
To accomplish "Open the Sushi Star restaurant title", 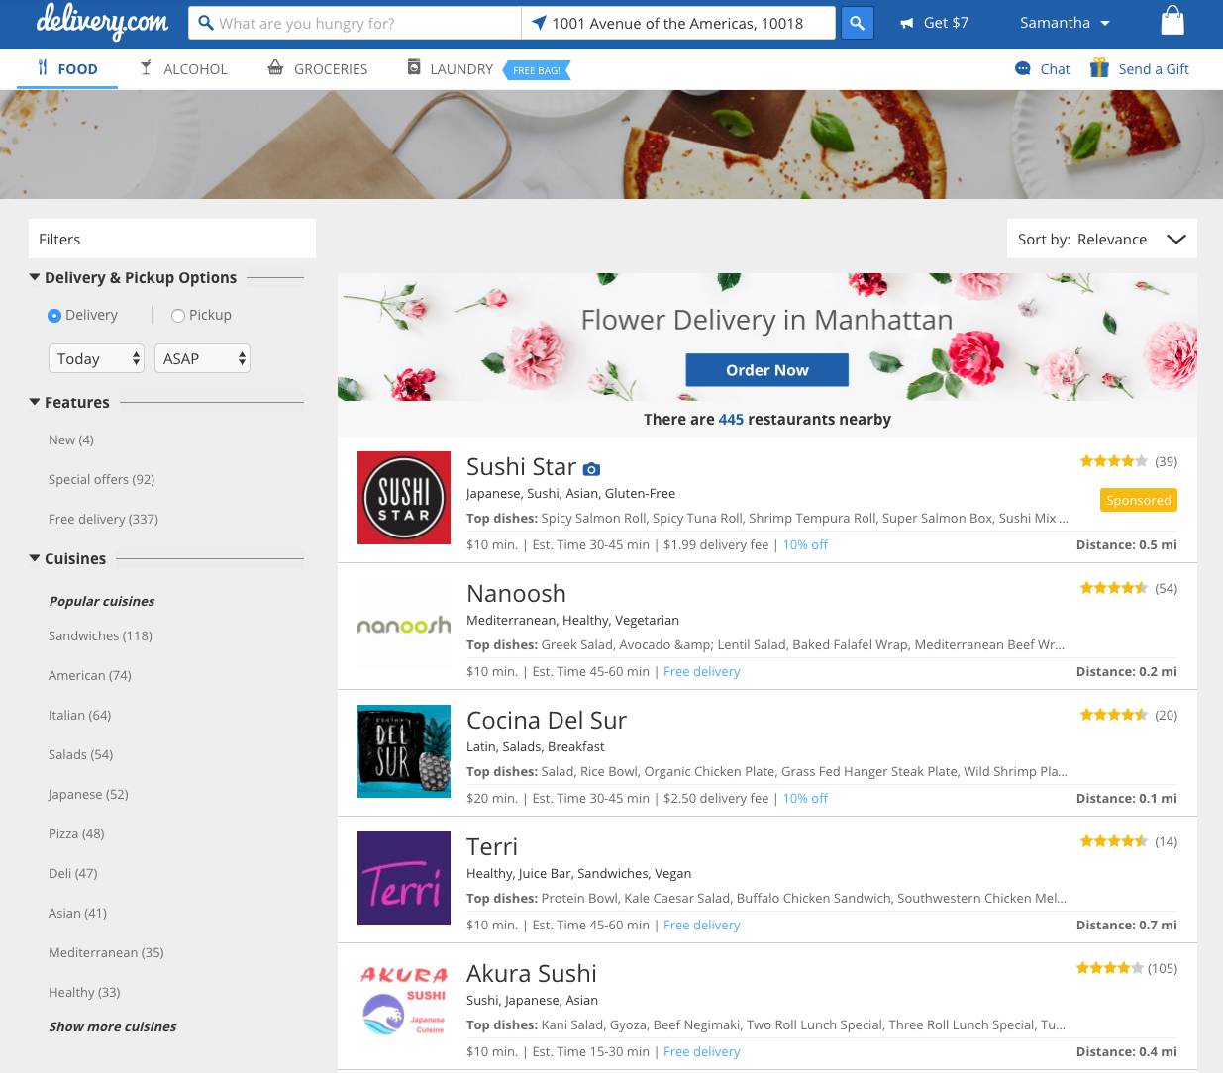I will tap(521, 466).
